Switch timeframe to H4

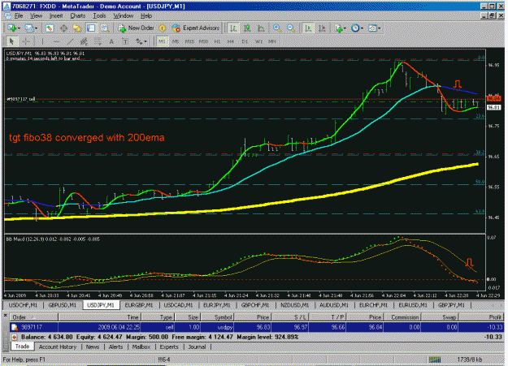(231, 41)
